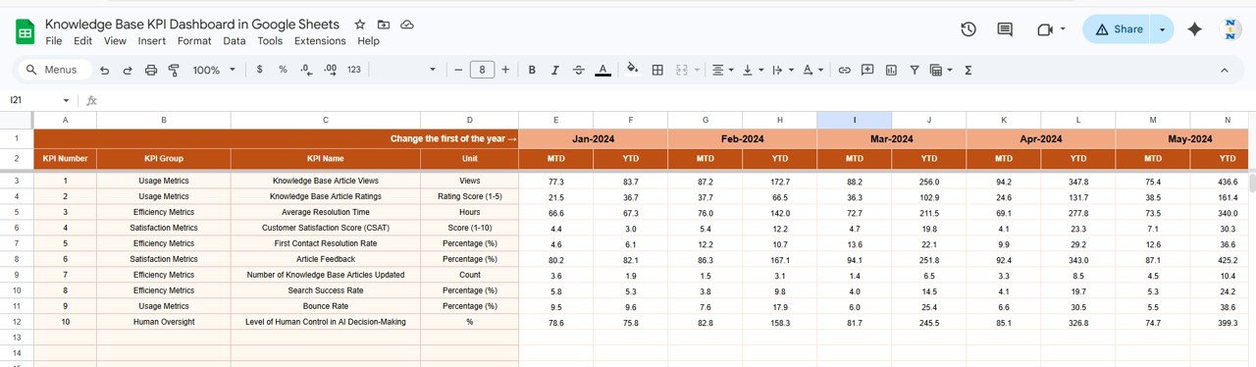Viewport: 1256px width, 367px height.
Task: Open the fill color bucket
Action: [632, 70]
